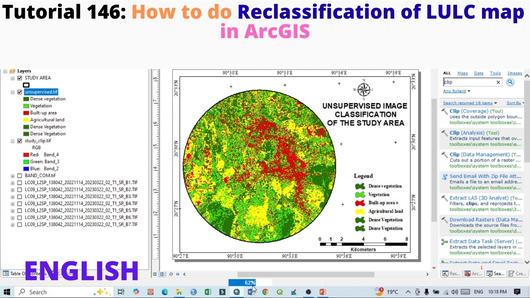Click the pause drawing icon below the map

tap(178, 274)
